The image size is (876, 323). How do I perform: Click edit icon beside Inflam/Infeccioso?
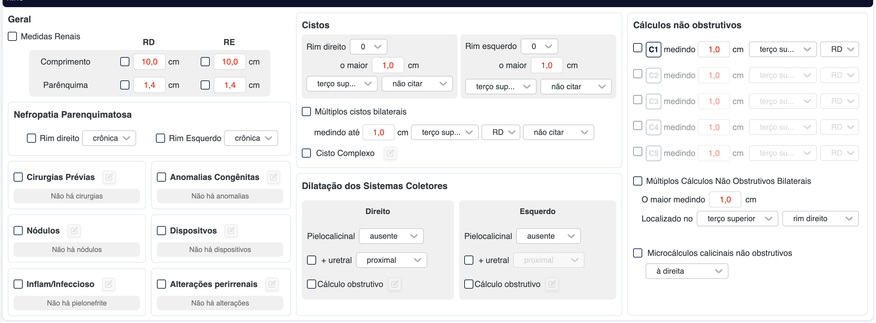(x=109, y=284)
